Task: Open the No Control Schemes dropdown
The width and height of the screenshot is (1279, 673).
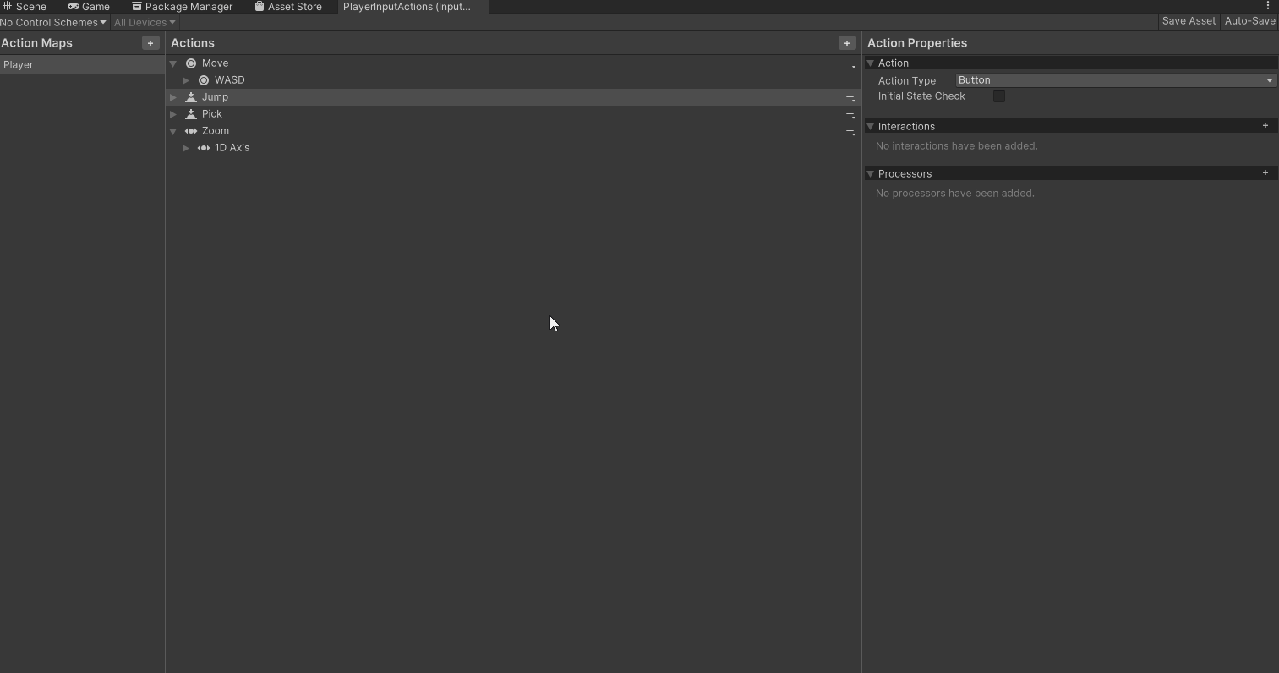Action: (53, 23)
